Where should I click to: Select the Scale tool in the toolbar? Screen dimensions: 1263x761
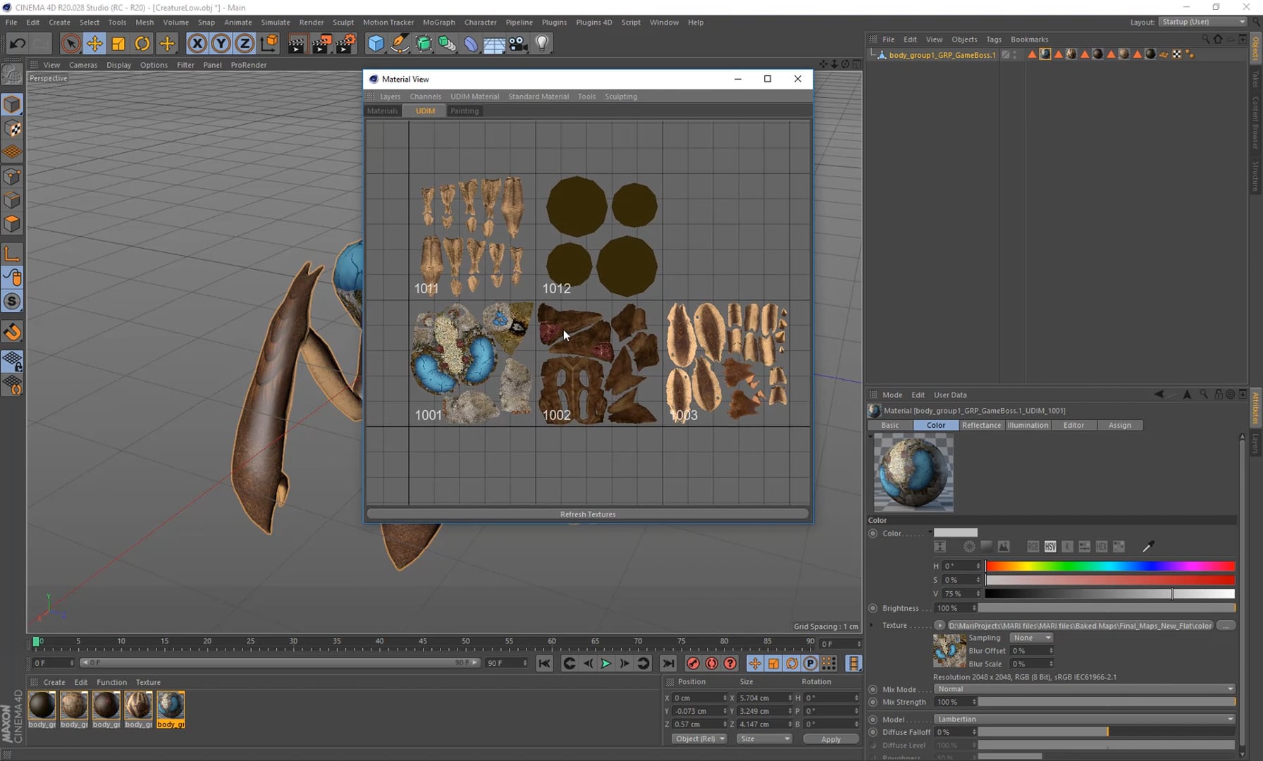click(118, 43)
